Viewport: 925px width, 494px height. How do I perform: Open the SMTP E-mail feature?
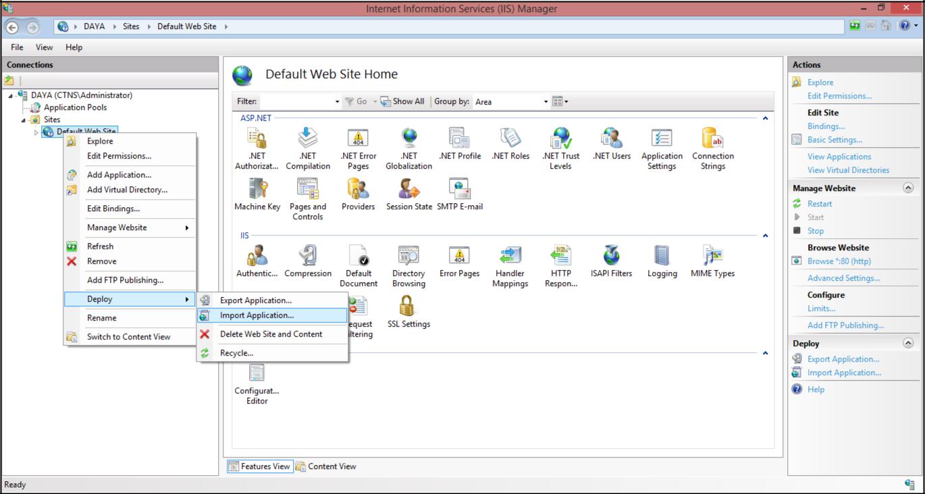pos(460,195)
